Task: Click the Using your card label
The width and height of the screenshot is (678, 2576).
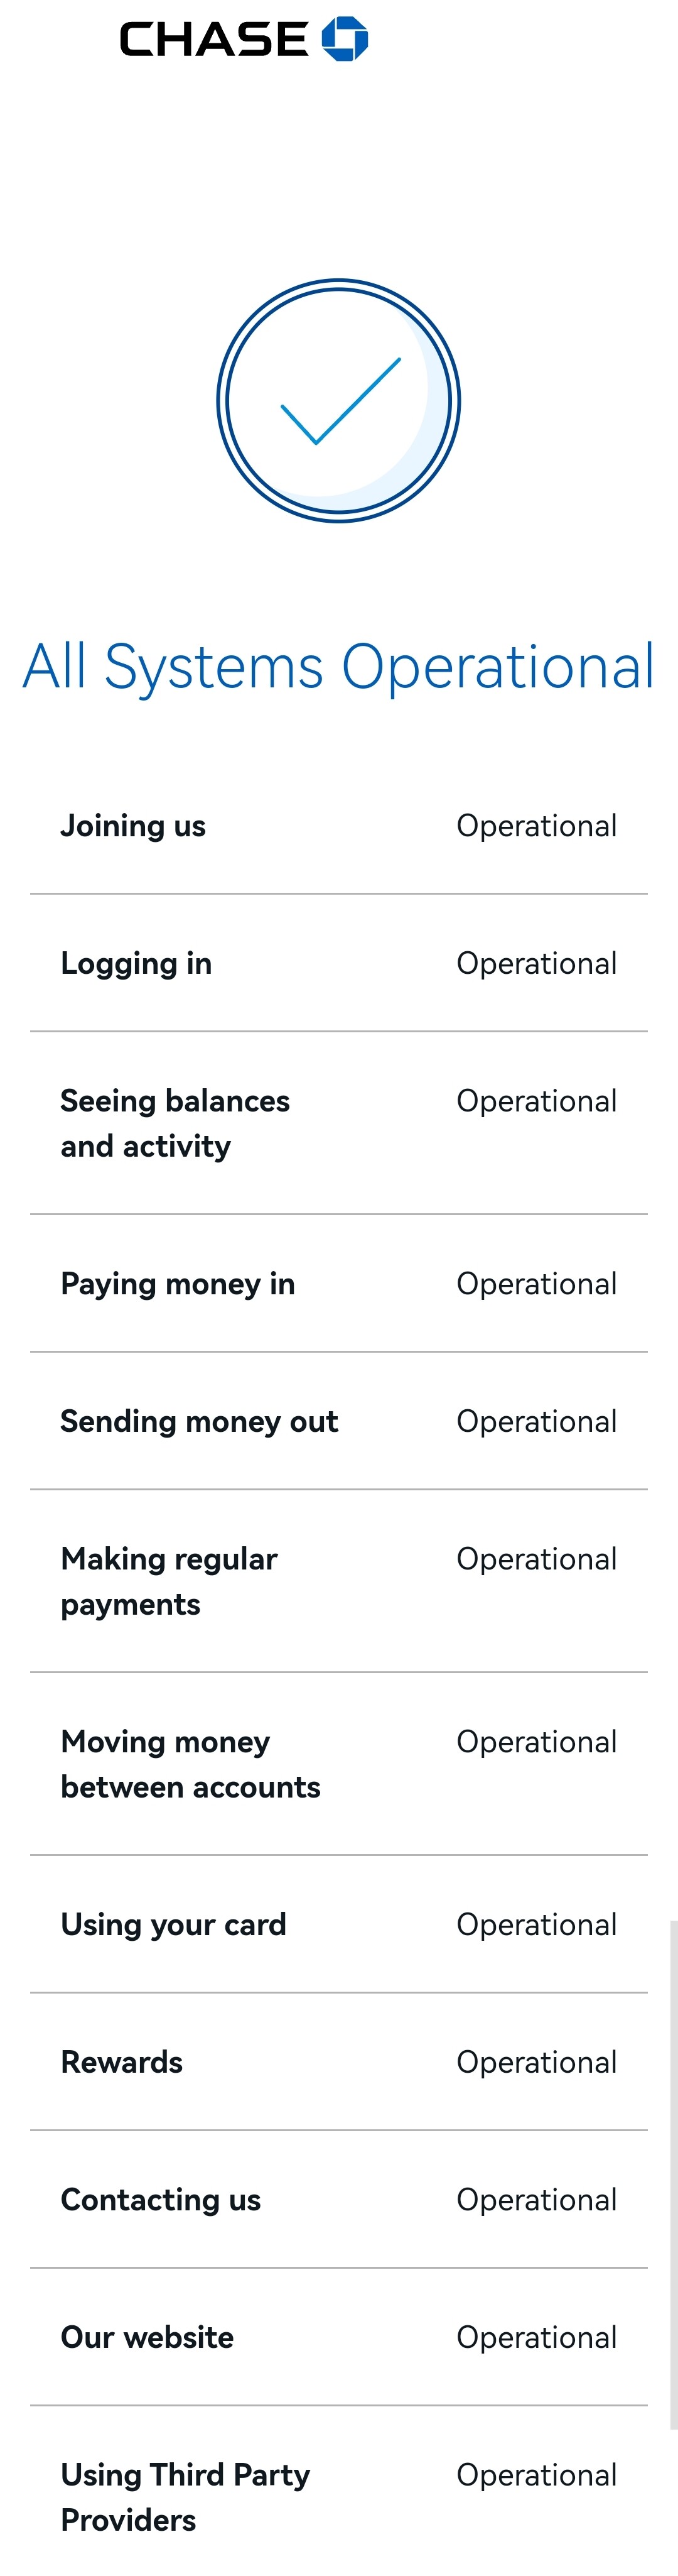Action: click(x=174, y=1925)
